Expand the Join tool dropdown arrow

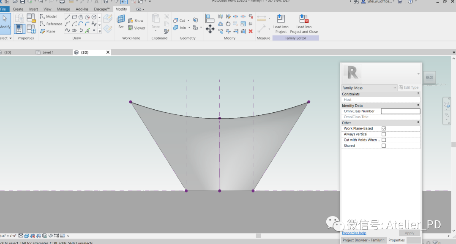click(x=189, y=28)
